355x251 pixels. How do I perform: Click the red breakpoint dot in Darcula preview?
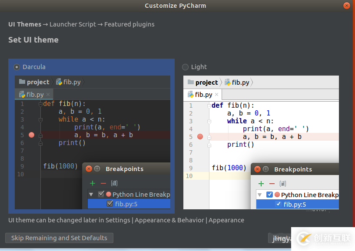tap(31, 135)
